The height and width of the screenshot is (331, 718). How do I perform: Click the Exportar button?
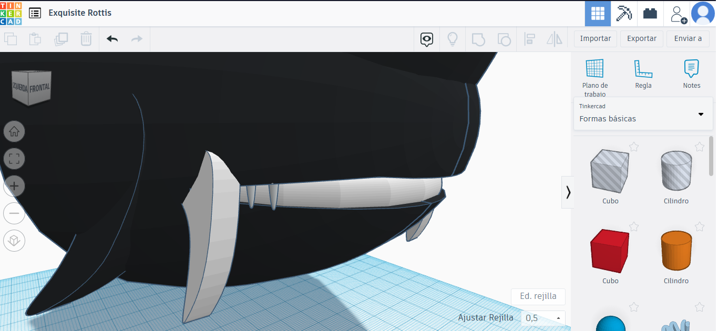642,38
